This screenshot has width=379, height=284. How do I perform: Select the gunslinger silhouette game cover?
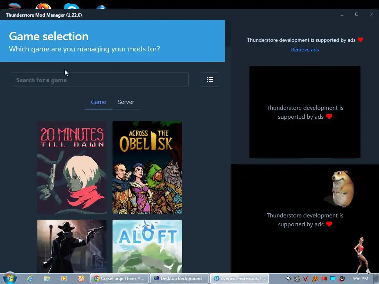point(72,246)
